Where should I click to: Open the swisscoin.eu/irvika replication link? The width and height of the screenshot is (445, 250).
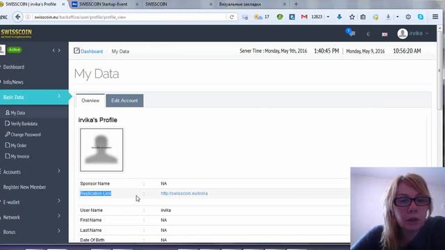point(184,193)
